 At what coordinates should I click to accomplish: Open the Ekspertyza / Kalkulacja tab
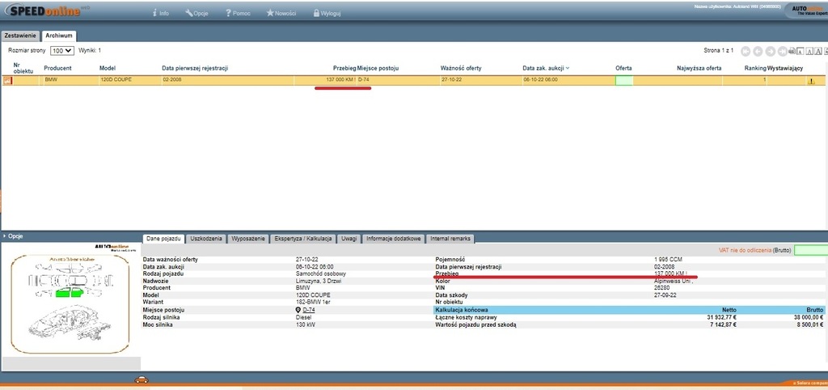point(304,239)
